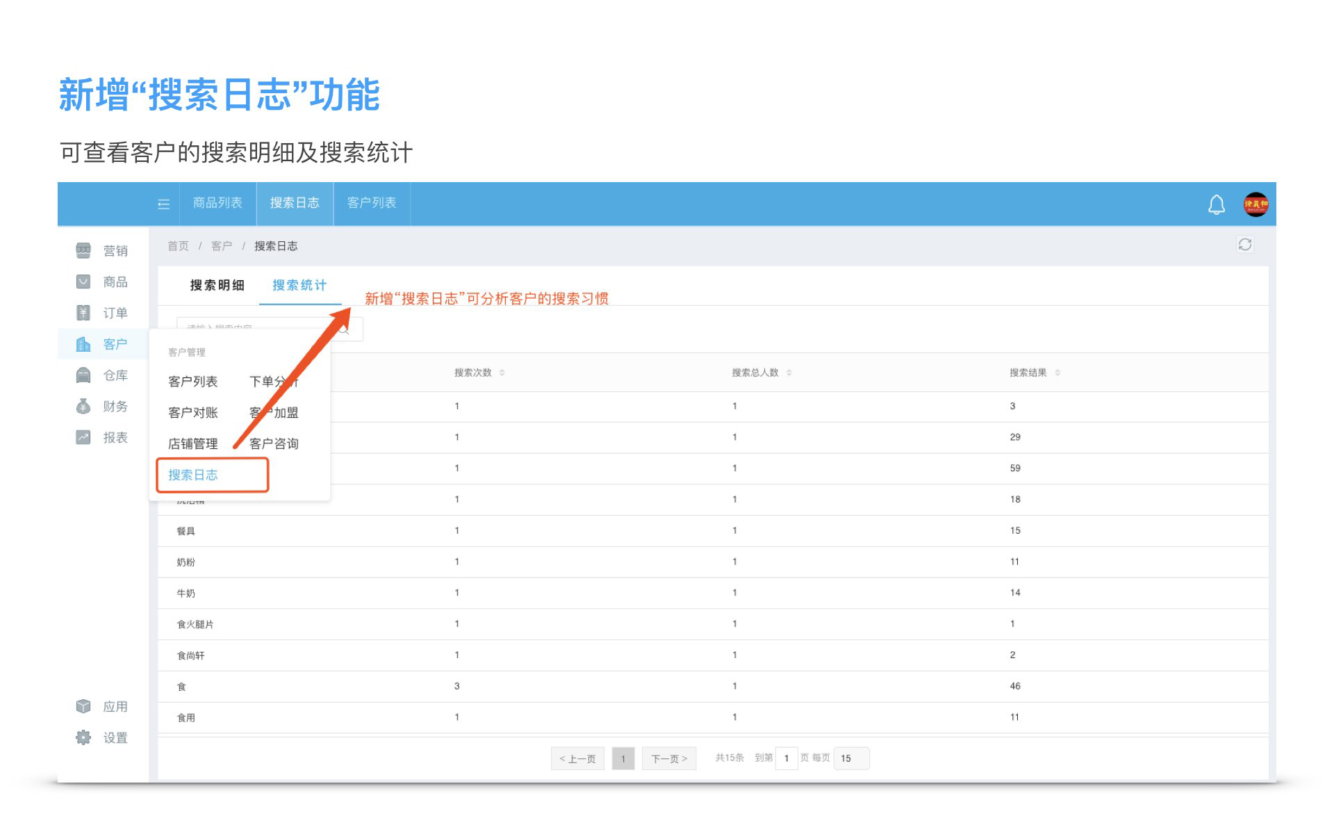Screen dimensions: 1334x834
Task: Sort by 搜索次数 column arrows
Action: pyautogui.click(x=502, y=373)
